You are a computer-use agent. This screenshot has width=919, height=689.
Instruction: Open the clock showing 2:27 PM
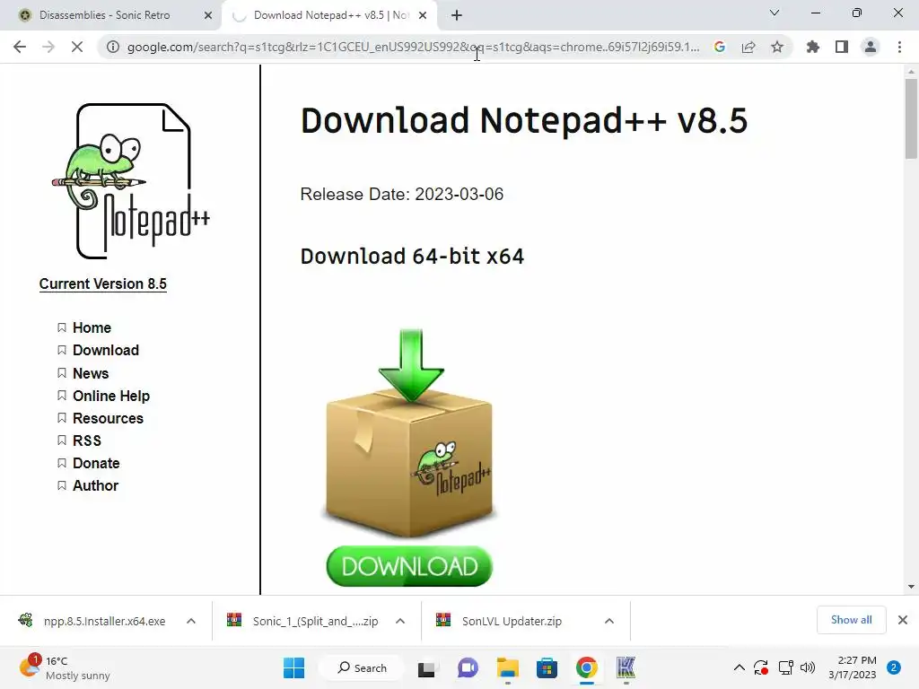coord(853,667)
